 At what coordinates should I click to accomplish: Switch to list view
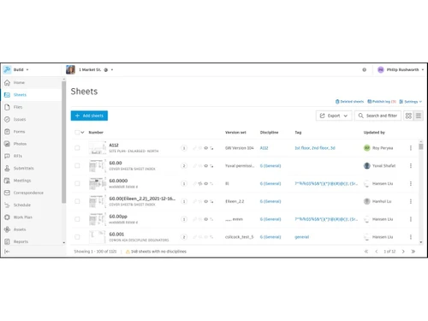419,116
